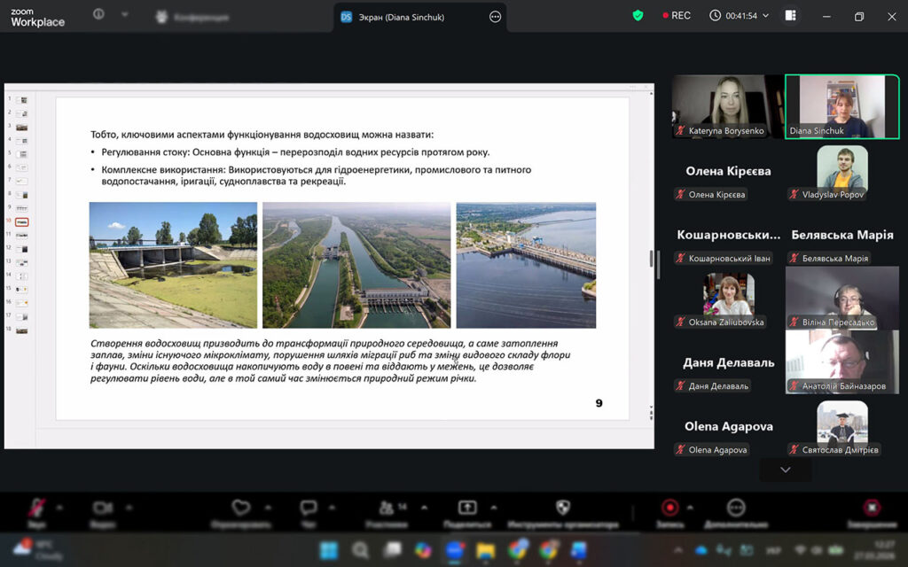Screen dimensions: 908x567
Task: Open the Reactions heart icon
Action: [x=240, y=508]
